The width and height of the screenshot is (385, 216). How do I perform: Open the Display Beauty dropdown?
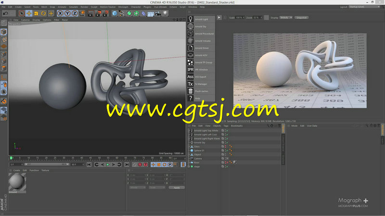286,18
